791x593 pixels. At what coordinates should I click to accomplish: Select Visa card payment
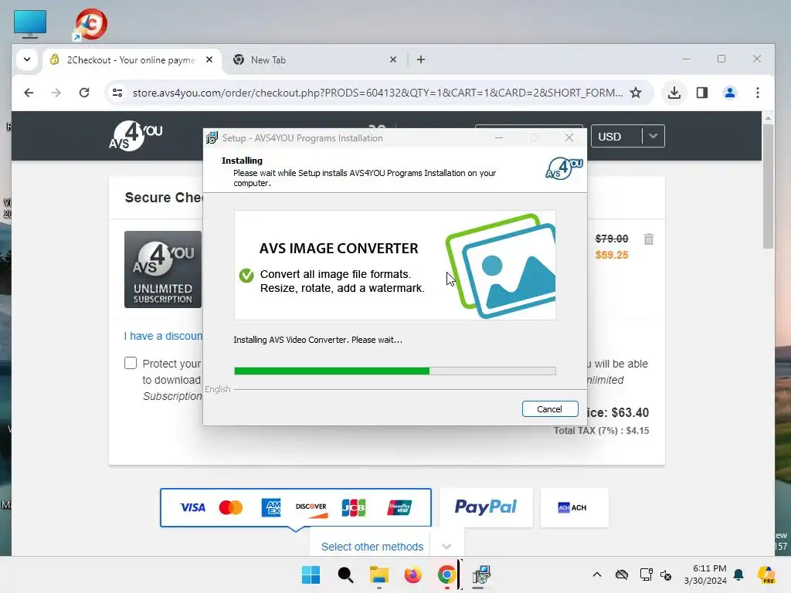(192, 507)
